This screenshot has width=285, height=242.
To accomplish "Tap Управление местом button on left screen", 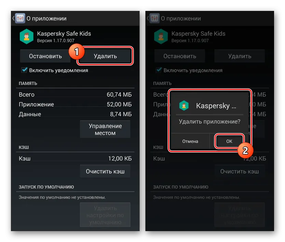I will pyautogui.click(x=105, y=129).
